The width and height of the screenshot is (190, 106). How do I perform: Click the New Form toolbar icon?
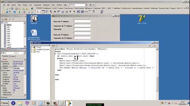point(15,12)
